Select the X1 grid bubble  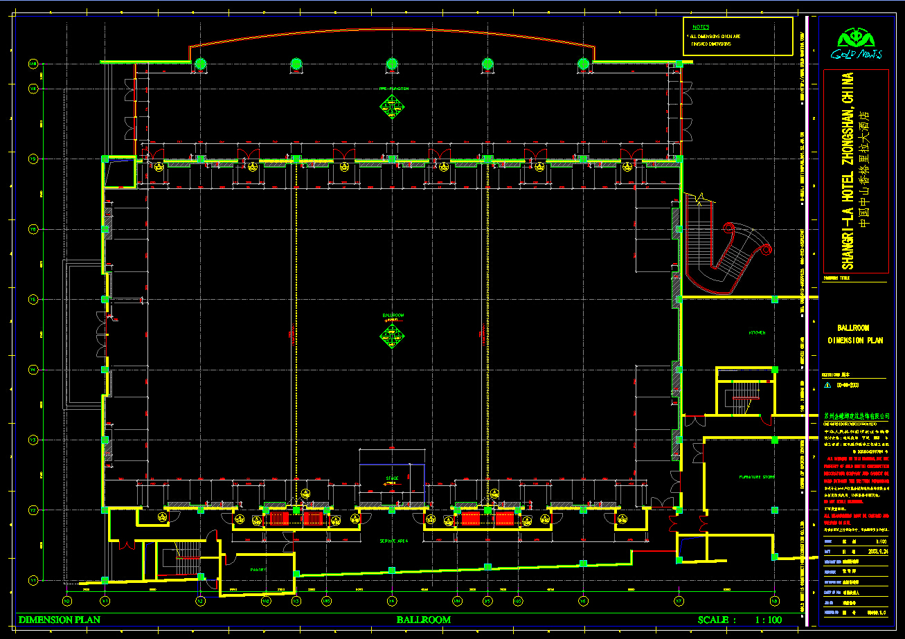(105, 600)
